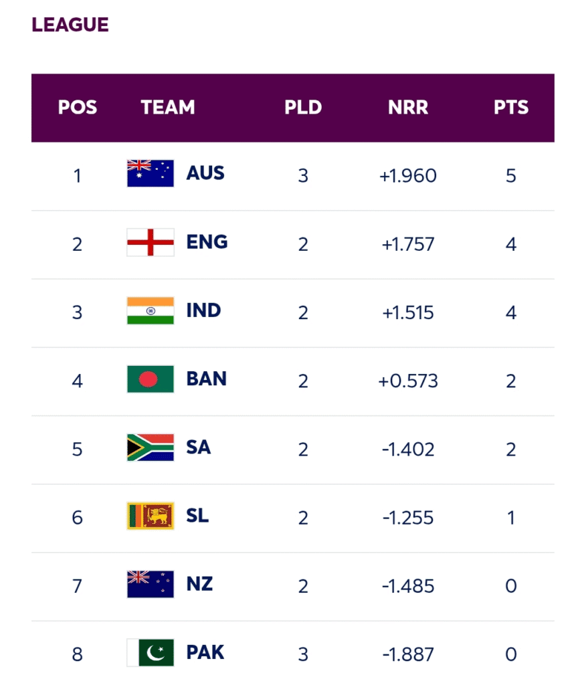Sort by the NRR column header
Viewport: 574px width, 685px height.
[x=408, y=108]
